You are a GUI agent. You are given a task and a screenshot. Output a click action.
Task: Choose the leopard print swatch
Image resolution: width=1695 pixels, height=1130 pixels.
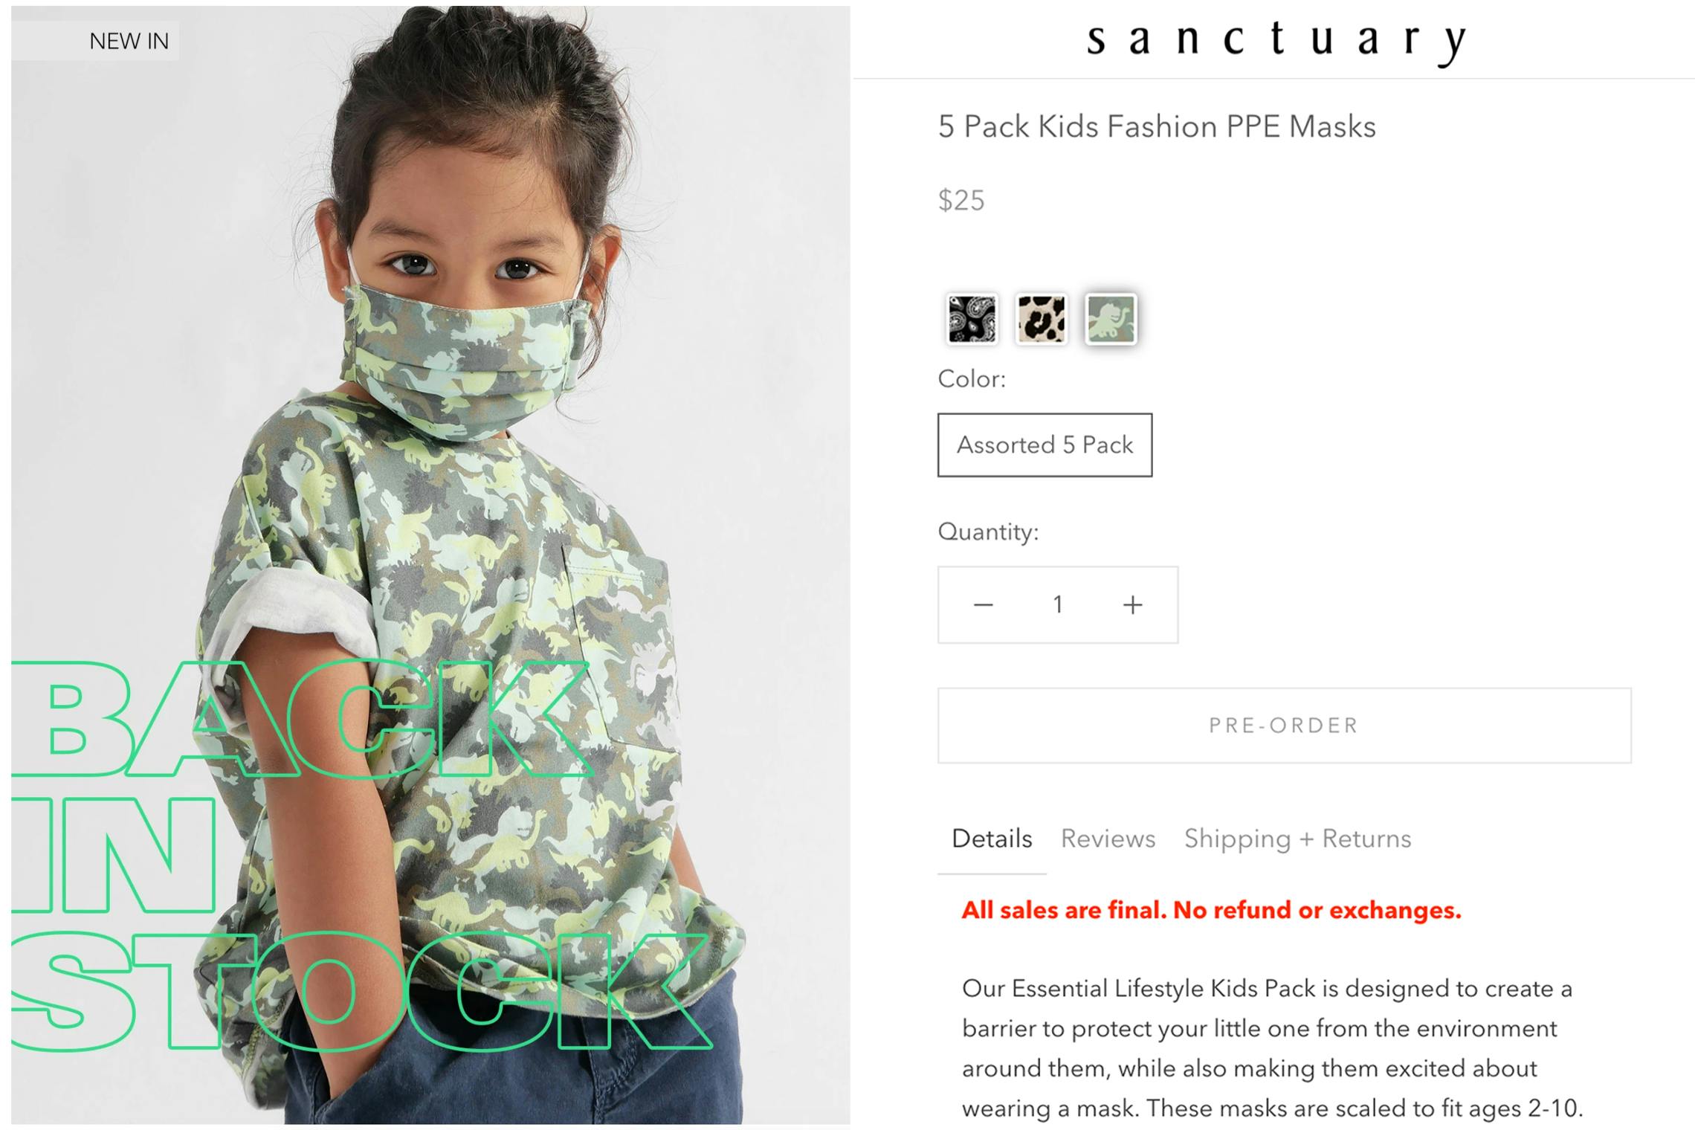tap(1041, 319)
